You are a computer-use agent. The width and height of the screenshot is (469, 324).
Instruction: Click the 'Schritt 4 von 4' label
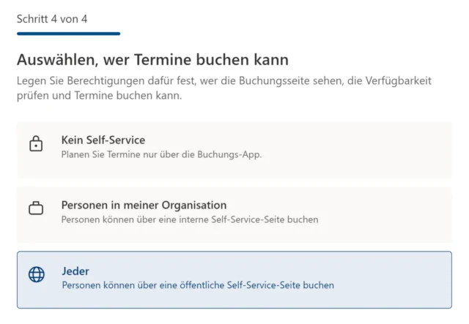coord(52,18)
